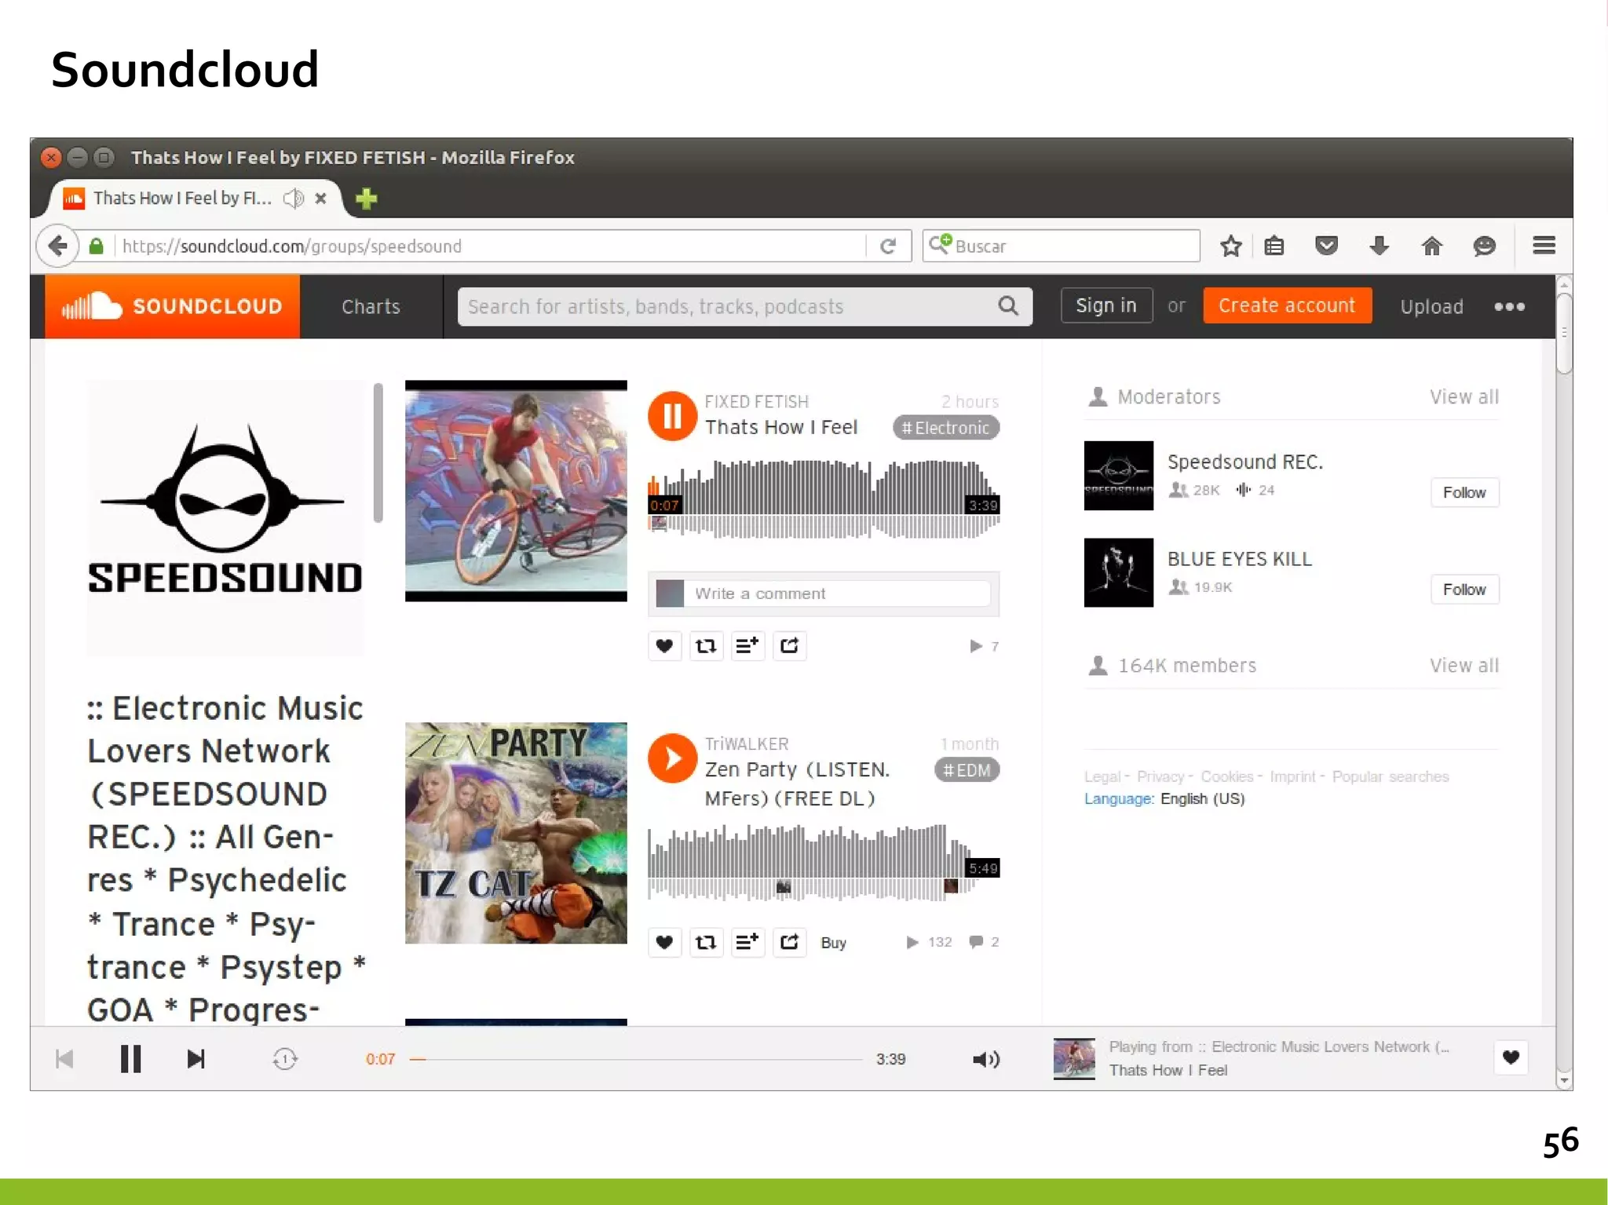1608x1205 pixels.
Task: Toggle repeat in the player bar
Action: 285,1059
